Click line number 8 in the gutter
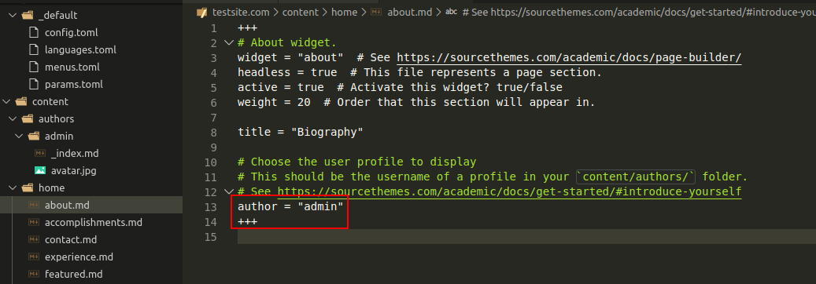This screenshot has height=284, width=816. 214,133
